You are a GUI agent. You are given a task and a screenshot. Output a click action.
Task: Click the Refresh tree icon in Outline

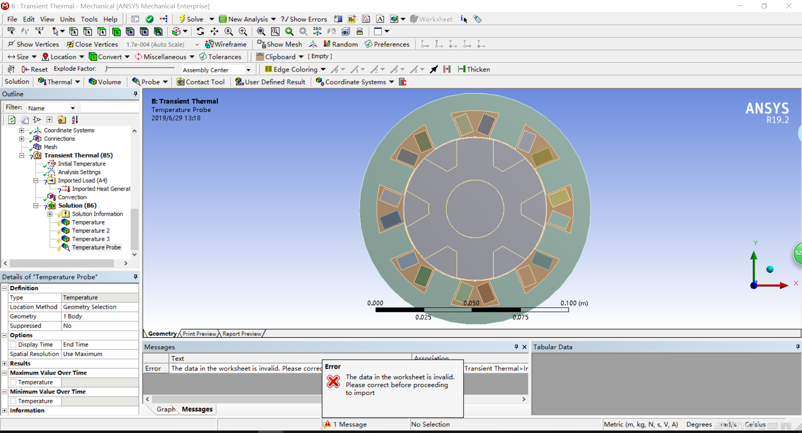point(12,120)
